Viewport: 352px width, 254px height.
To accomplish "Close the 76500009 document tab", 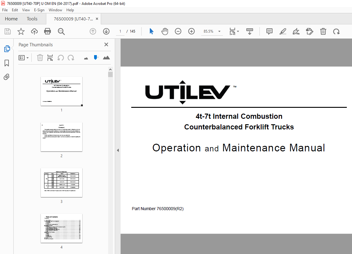I will coord(97,19).
